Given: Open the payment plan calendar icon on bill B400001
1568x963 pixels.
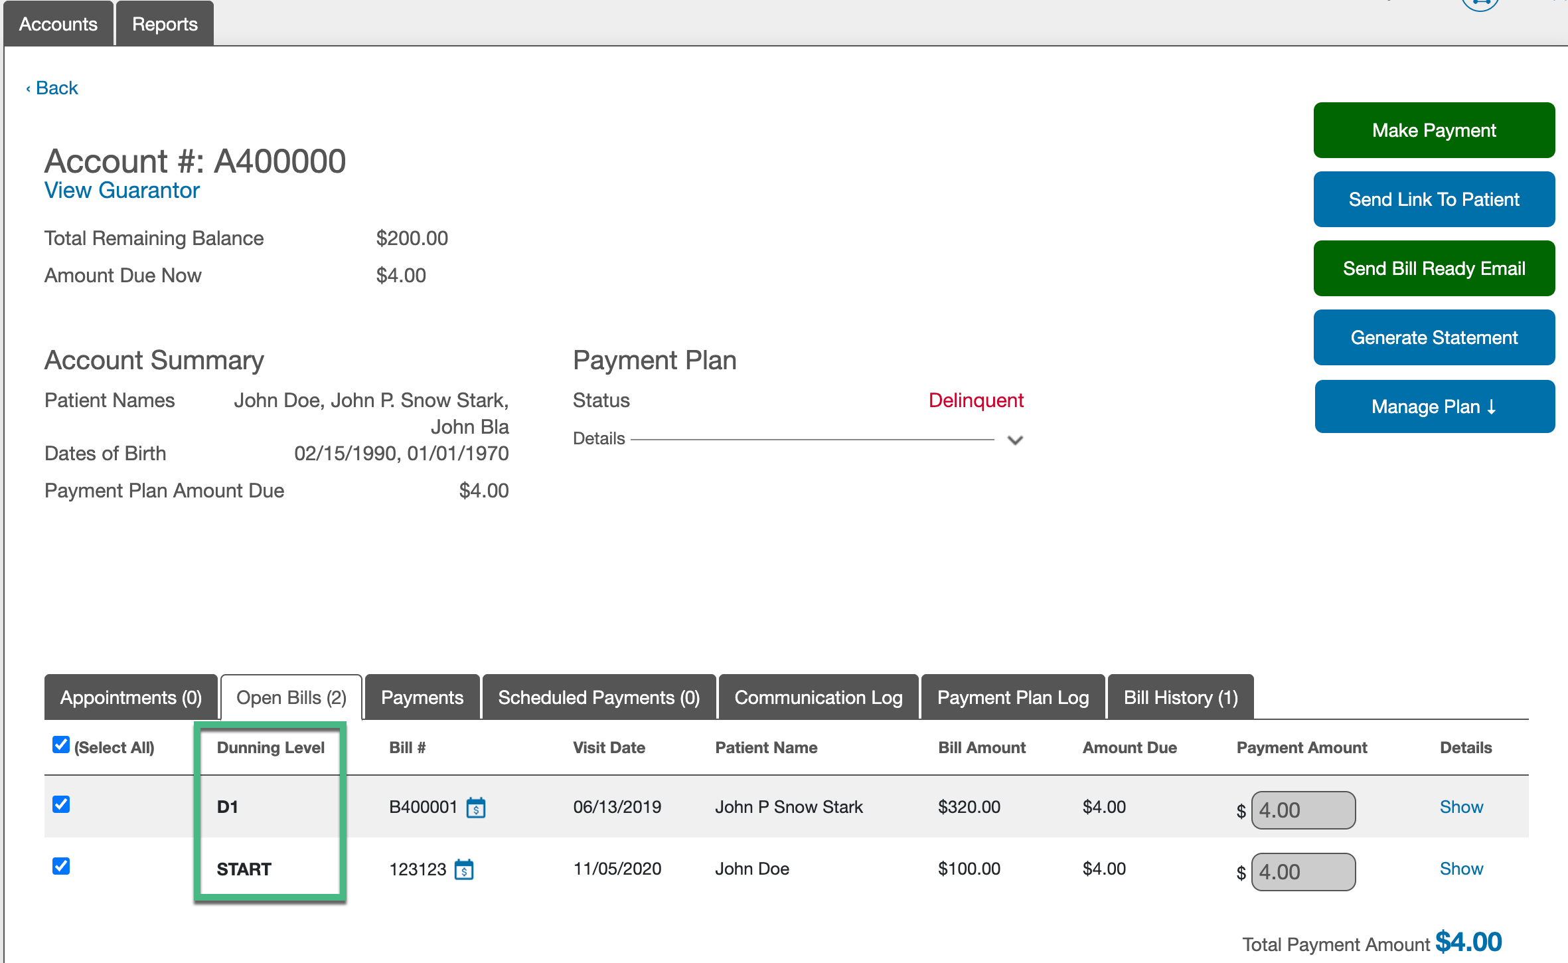Looking at the screenshot, I should [x=477, y=808].
